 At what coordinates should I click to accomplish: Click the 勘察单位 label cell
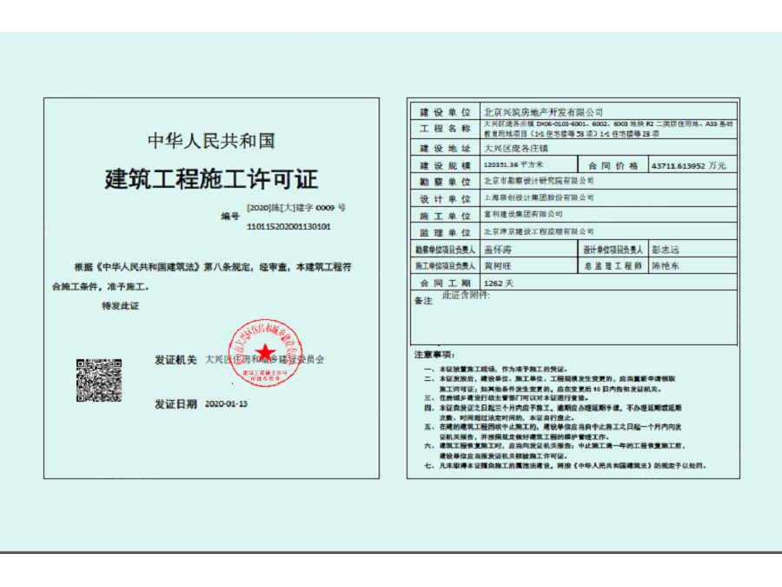click(x=445, y=182)
